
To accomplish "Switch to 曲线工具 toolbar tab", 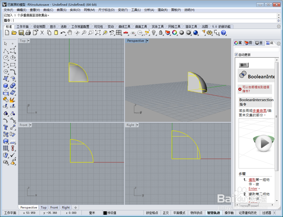I will 124,27.
